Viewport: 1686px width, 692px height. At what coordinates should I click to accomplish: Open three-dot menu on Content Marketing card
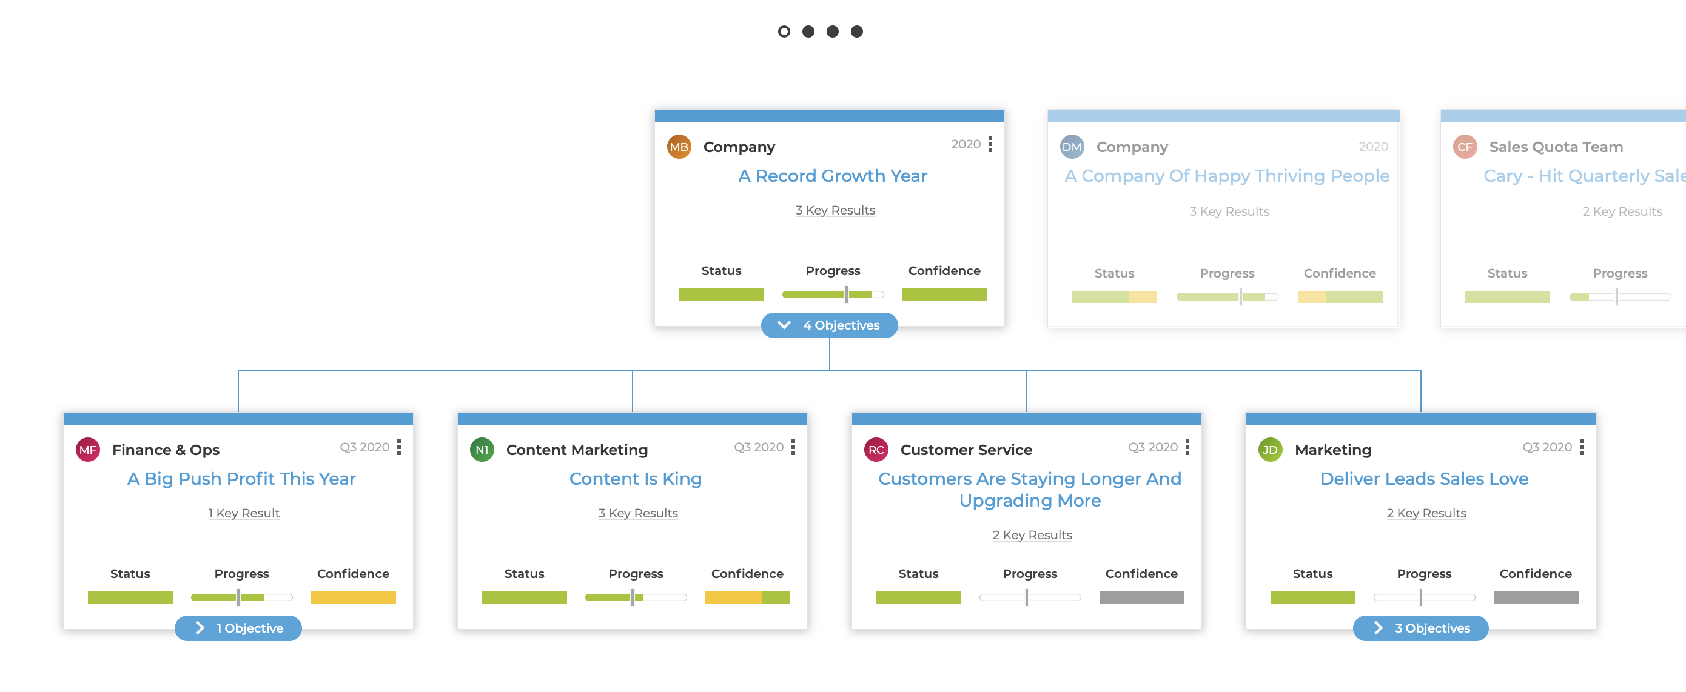point(793,447)
